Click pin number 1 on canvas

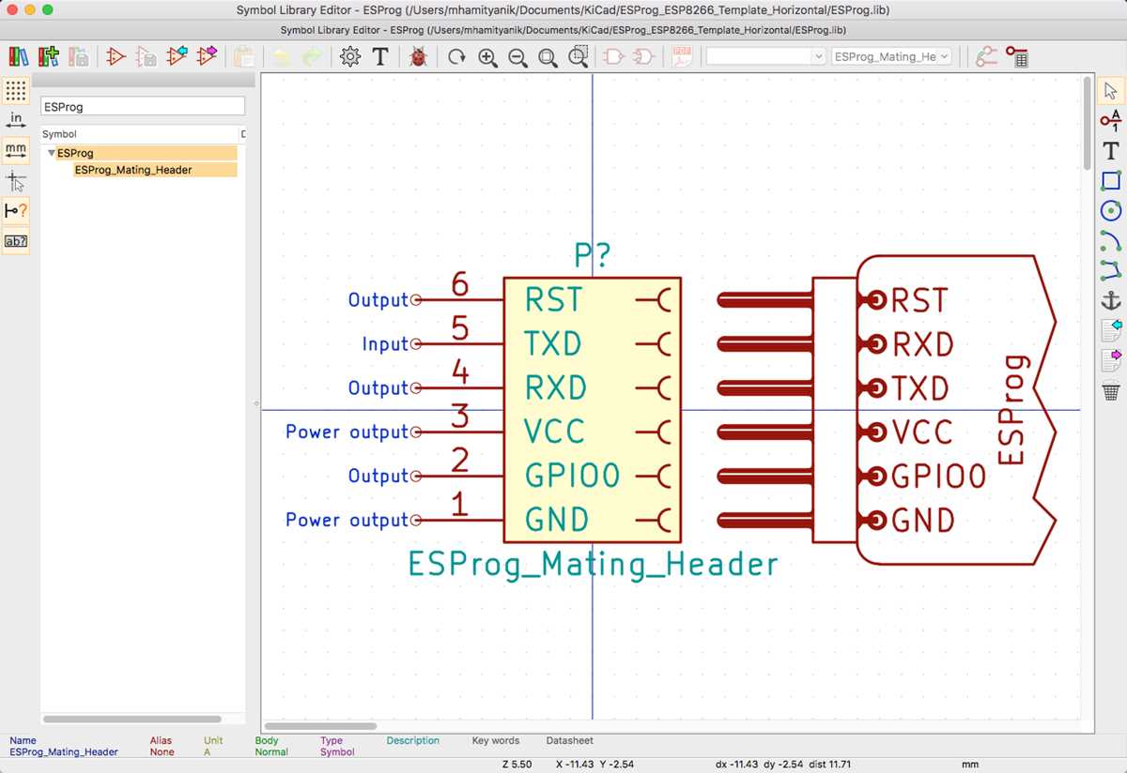coord(459,504)
